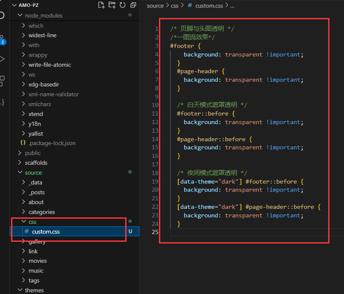The height and width of the screenshot is (294, 344).
Task: Select custom.css in the file tree
Action: pyautogui.click(x=46, y=232)
